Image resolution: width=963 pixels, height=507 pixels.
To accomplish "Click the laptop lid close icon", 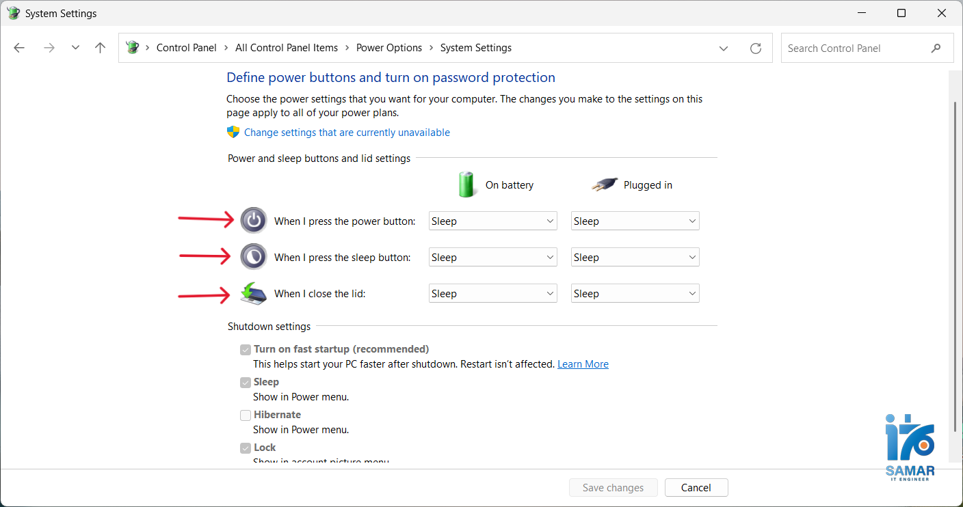I will click(x=254, y=293).
